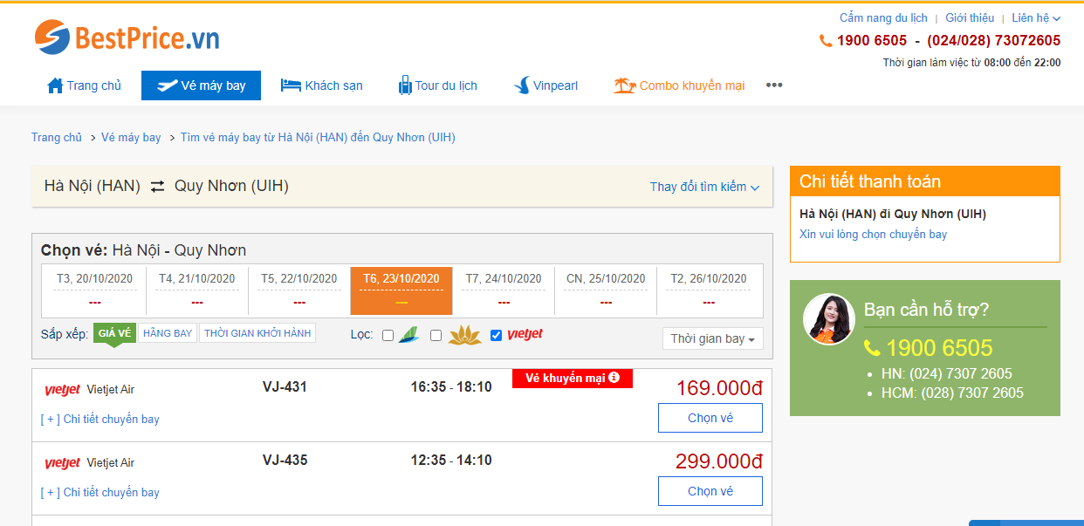Click the airplane icon in Vé máy bay
The width and height of the screenshot is (1084, 526).
click(x=167, y=85)
